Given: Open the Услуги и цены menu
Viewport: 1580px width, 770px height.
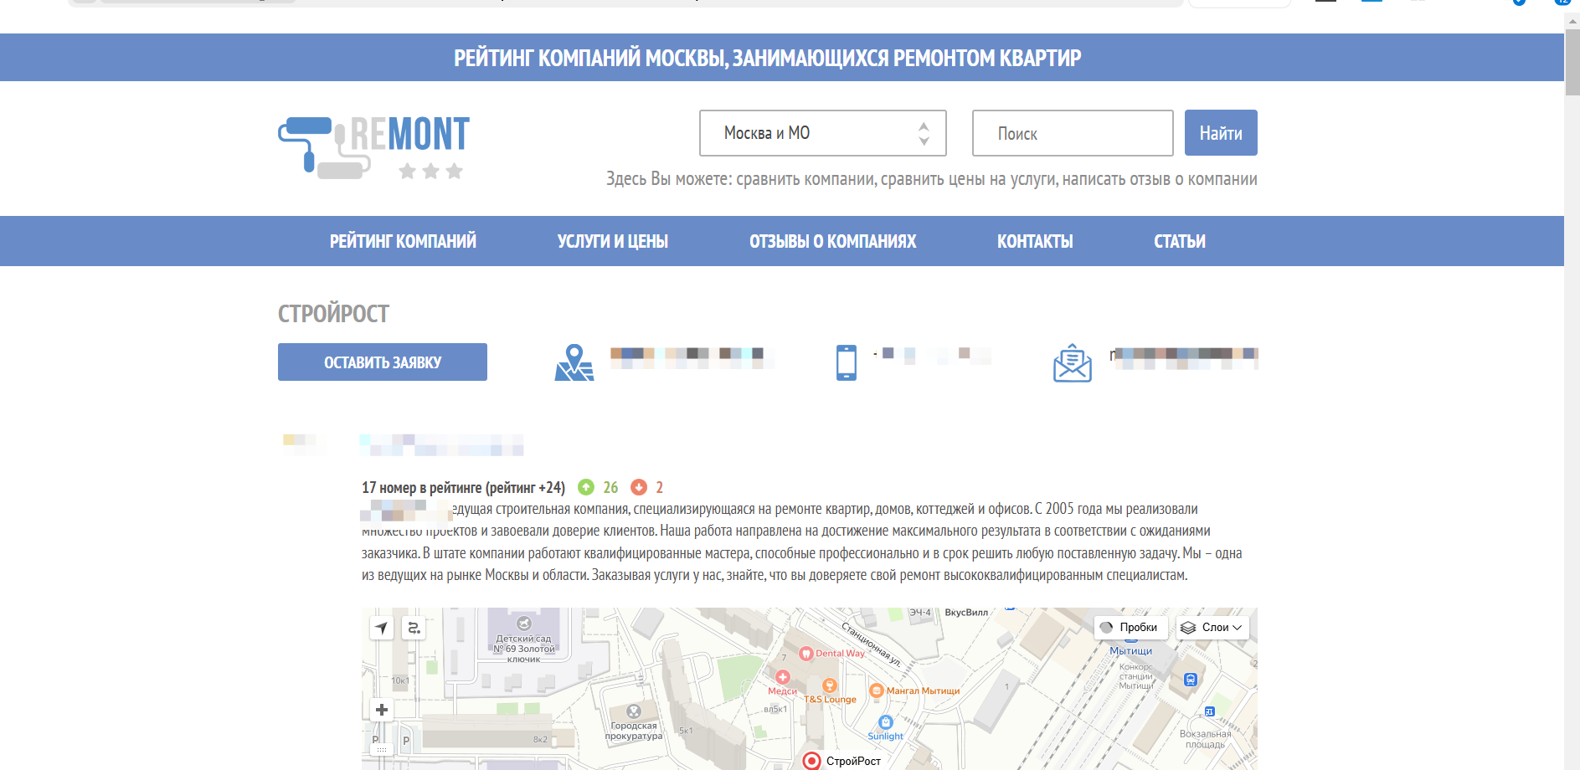Looking at the screenshot, I should pos(613,241).
